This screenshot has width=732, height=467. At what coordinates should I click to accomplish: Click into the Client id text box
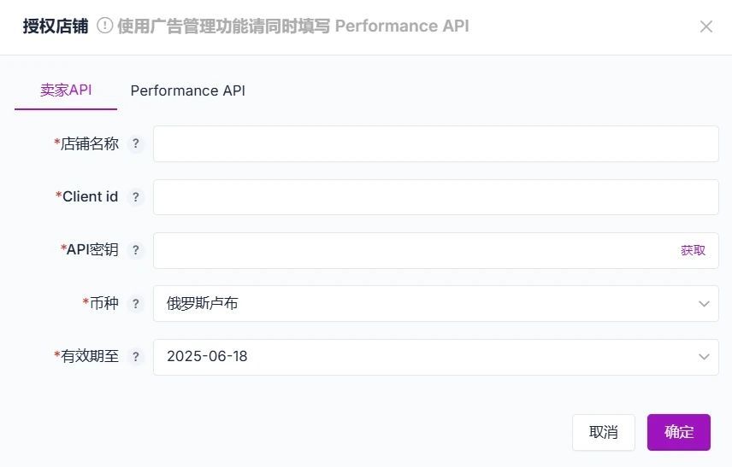point(435,197)
